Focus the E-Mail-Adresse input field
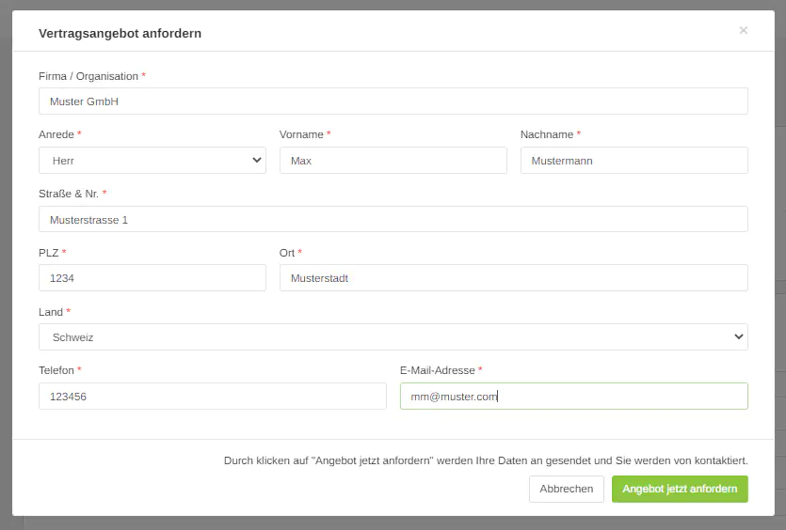The height and width of the screenshot is (530, 786). [573, 397]
